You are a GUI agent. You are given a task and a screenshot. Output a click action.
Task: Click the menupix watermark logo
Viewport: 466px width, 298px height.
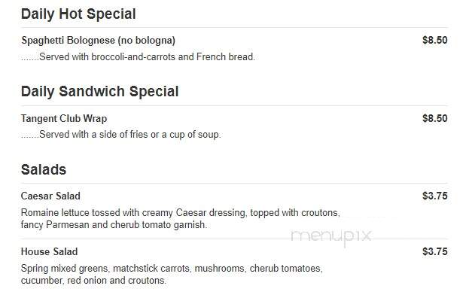(x=331, y=237)
